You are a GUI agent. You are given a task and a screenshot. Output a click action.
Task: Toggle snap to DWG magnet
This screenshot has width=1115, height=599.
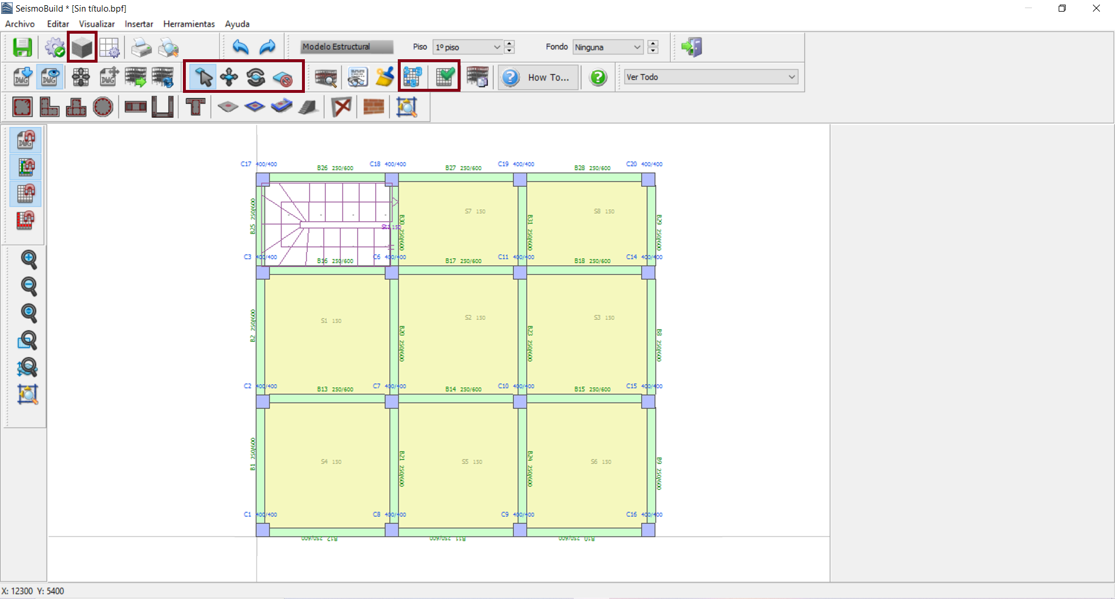click(26, 140)
